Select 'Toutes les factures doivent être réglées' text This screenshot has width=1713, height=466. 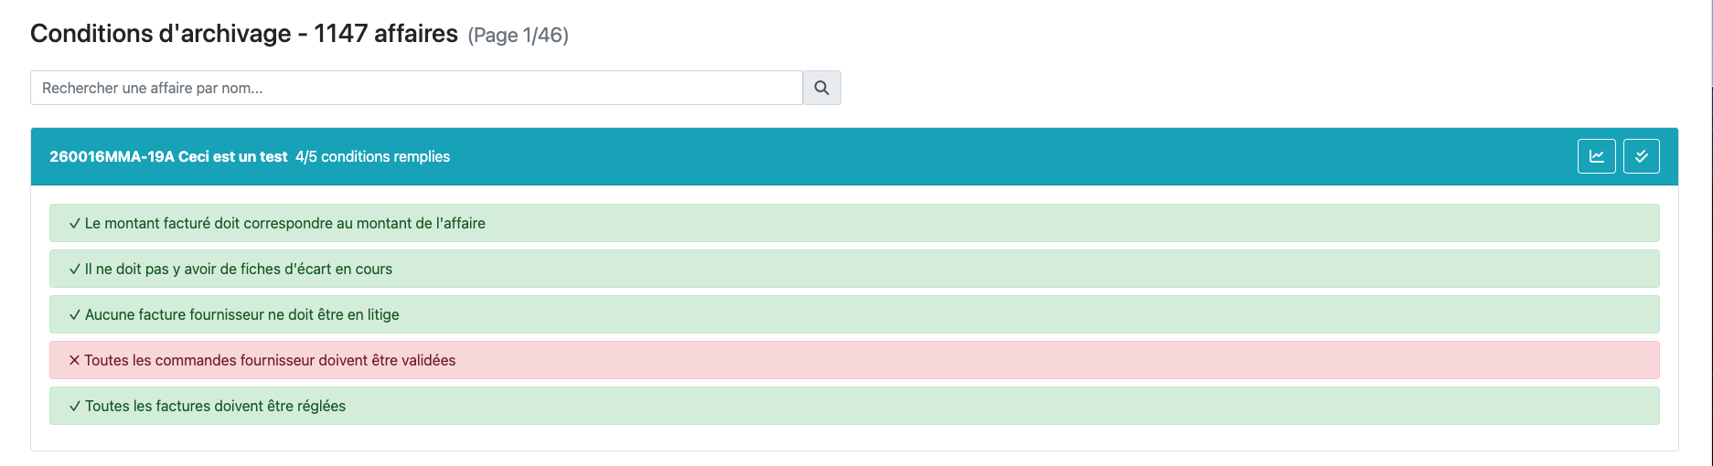[x=216, y=407]
